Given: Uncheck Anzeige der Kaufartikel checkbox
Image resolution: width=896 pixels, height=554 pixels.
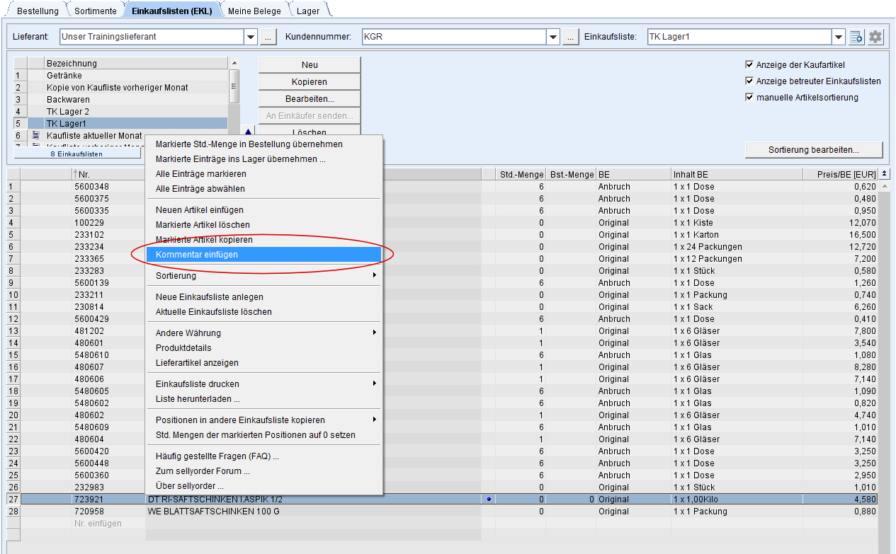Looking at the screenshot, I should [749, 65].
